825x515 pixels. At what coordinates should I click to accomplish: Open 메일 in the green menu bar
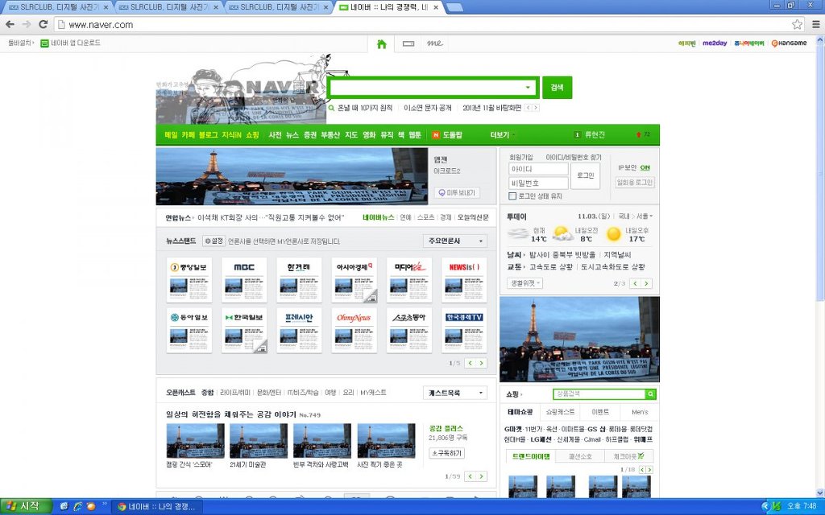pyautogui.click(x=171, y=135)
